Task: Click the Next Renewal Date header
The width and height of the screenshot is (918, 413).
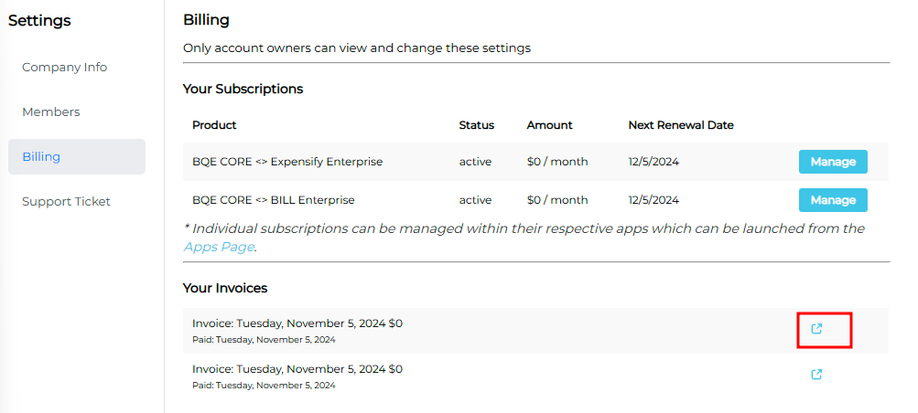Action: (681, 125)
